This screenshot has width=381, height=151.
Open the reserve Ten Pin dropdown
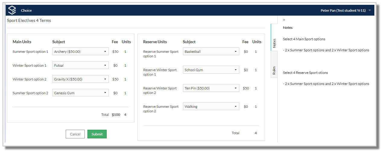click(x=211, y=88)
